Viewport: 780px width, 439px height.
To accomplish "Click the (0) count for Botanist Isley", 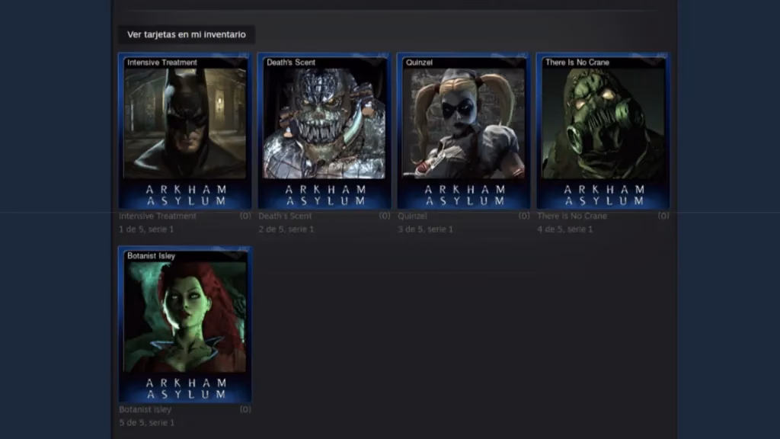I will pyautogui.click(x=245, y=409).
